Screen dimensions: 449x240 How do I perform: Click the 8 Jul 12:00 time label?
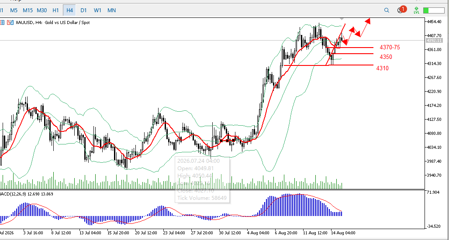click(x=61, y=233)
